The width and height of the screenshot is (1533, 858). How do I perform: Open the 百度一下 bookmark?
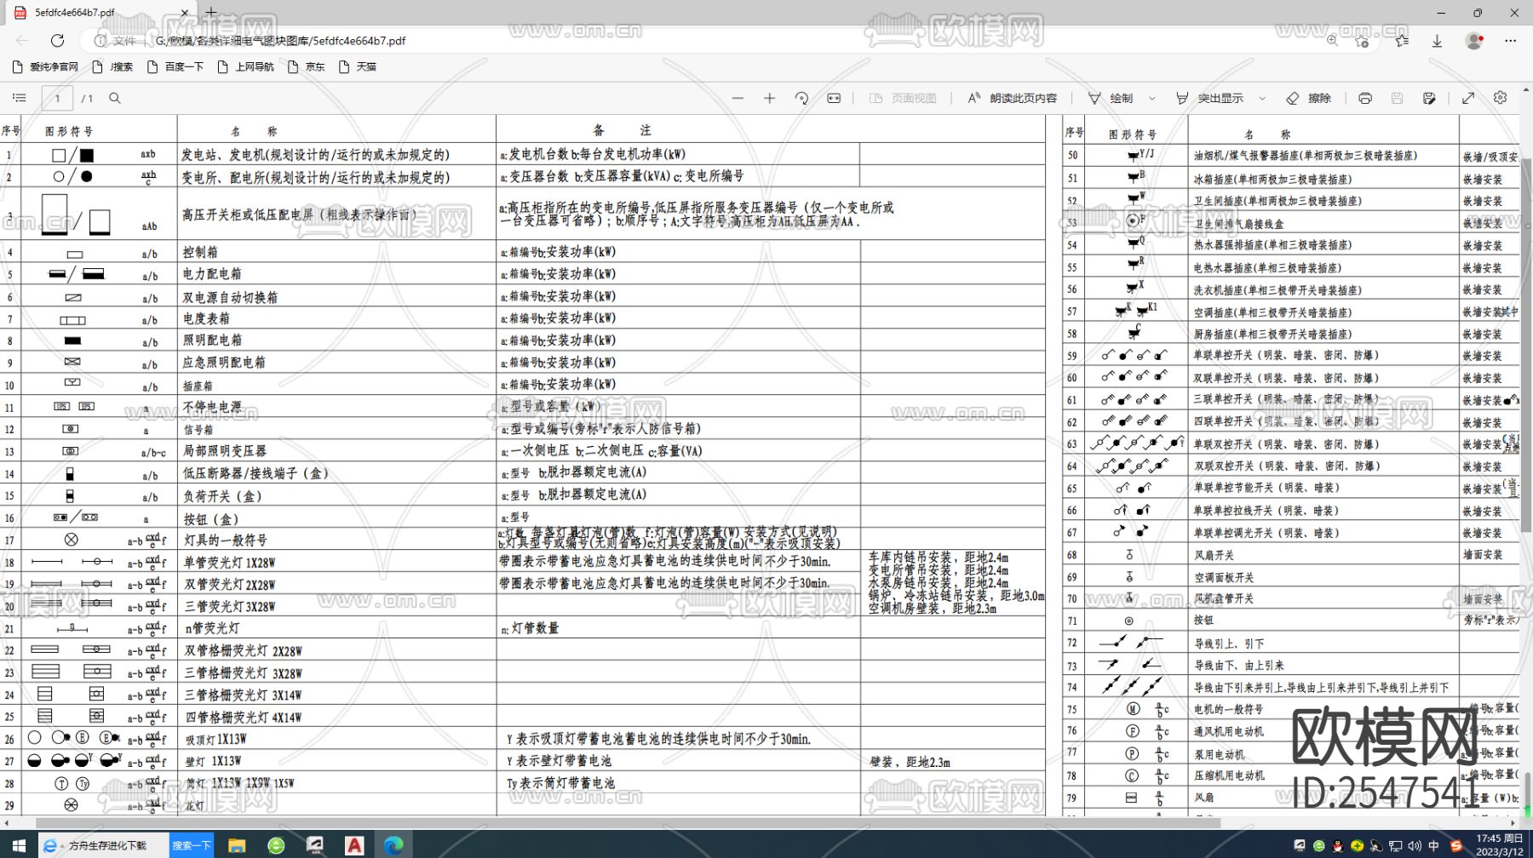175,66
